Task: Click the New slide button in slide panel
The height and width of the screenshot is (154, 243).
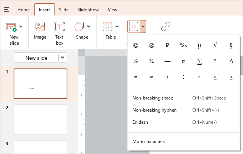Action: point(36,58)
